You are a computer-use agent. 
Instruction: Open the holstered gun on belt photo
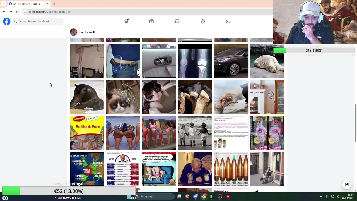click(123, 61)
